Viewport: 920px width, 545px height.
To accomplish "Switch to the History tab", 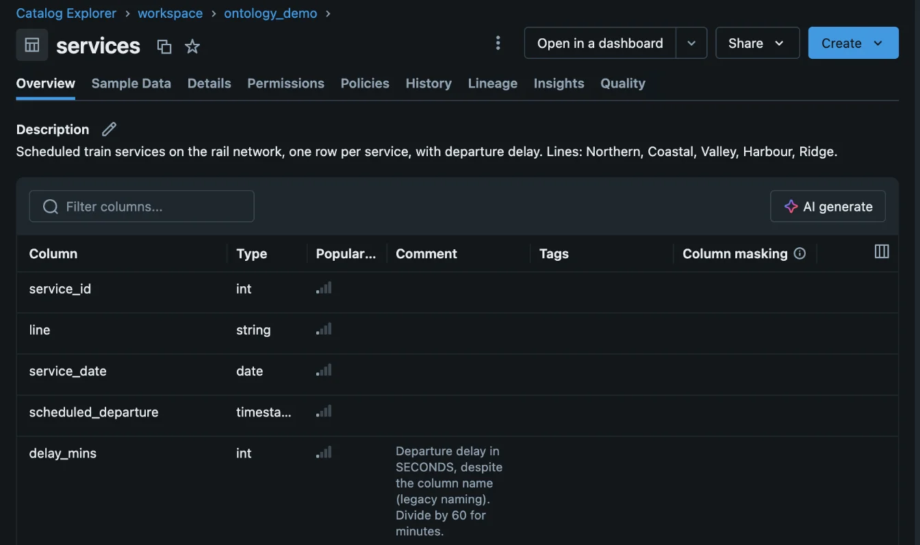I will (429, 84).
